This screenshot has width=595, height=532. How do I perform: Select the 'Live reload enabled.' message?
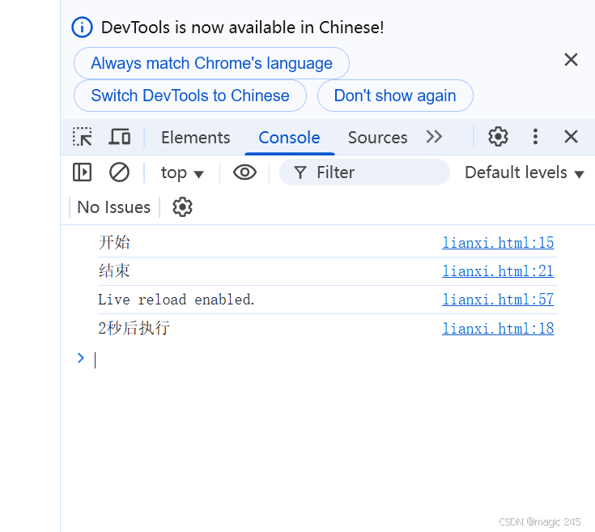[x=176, y=300]
